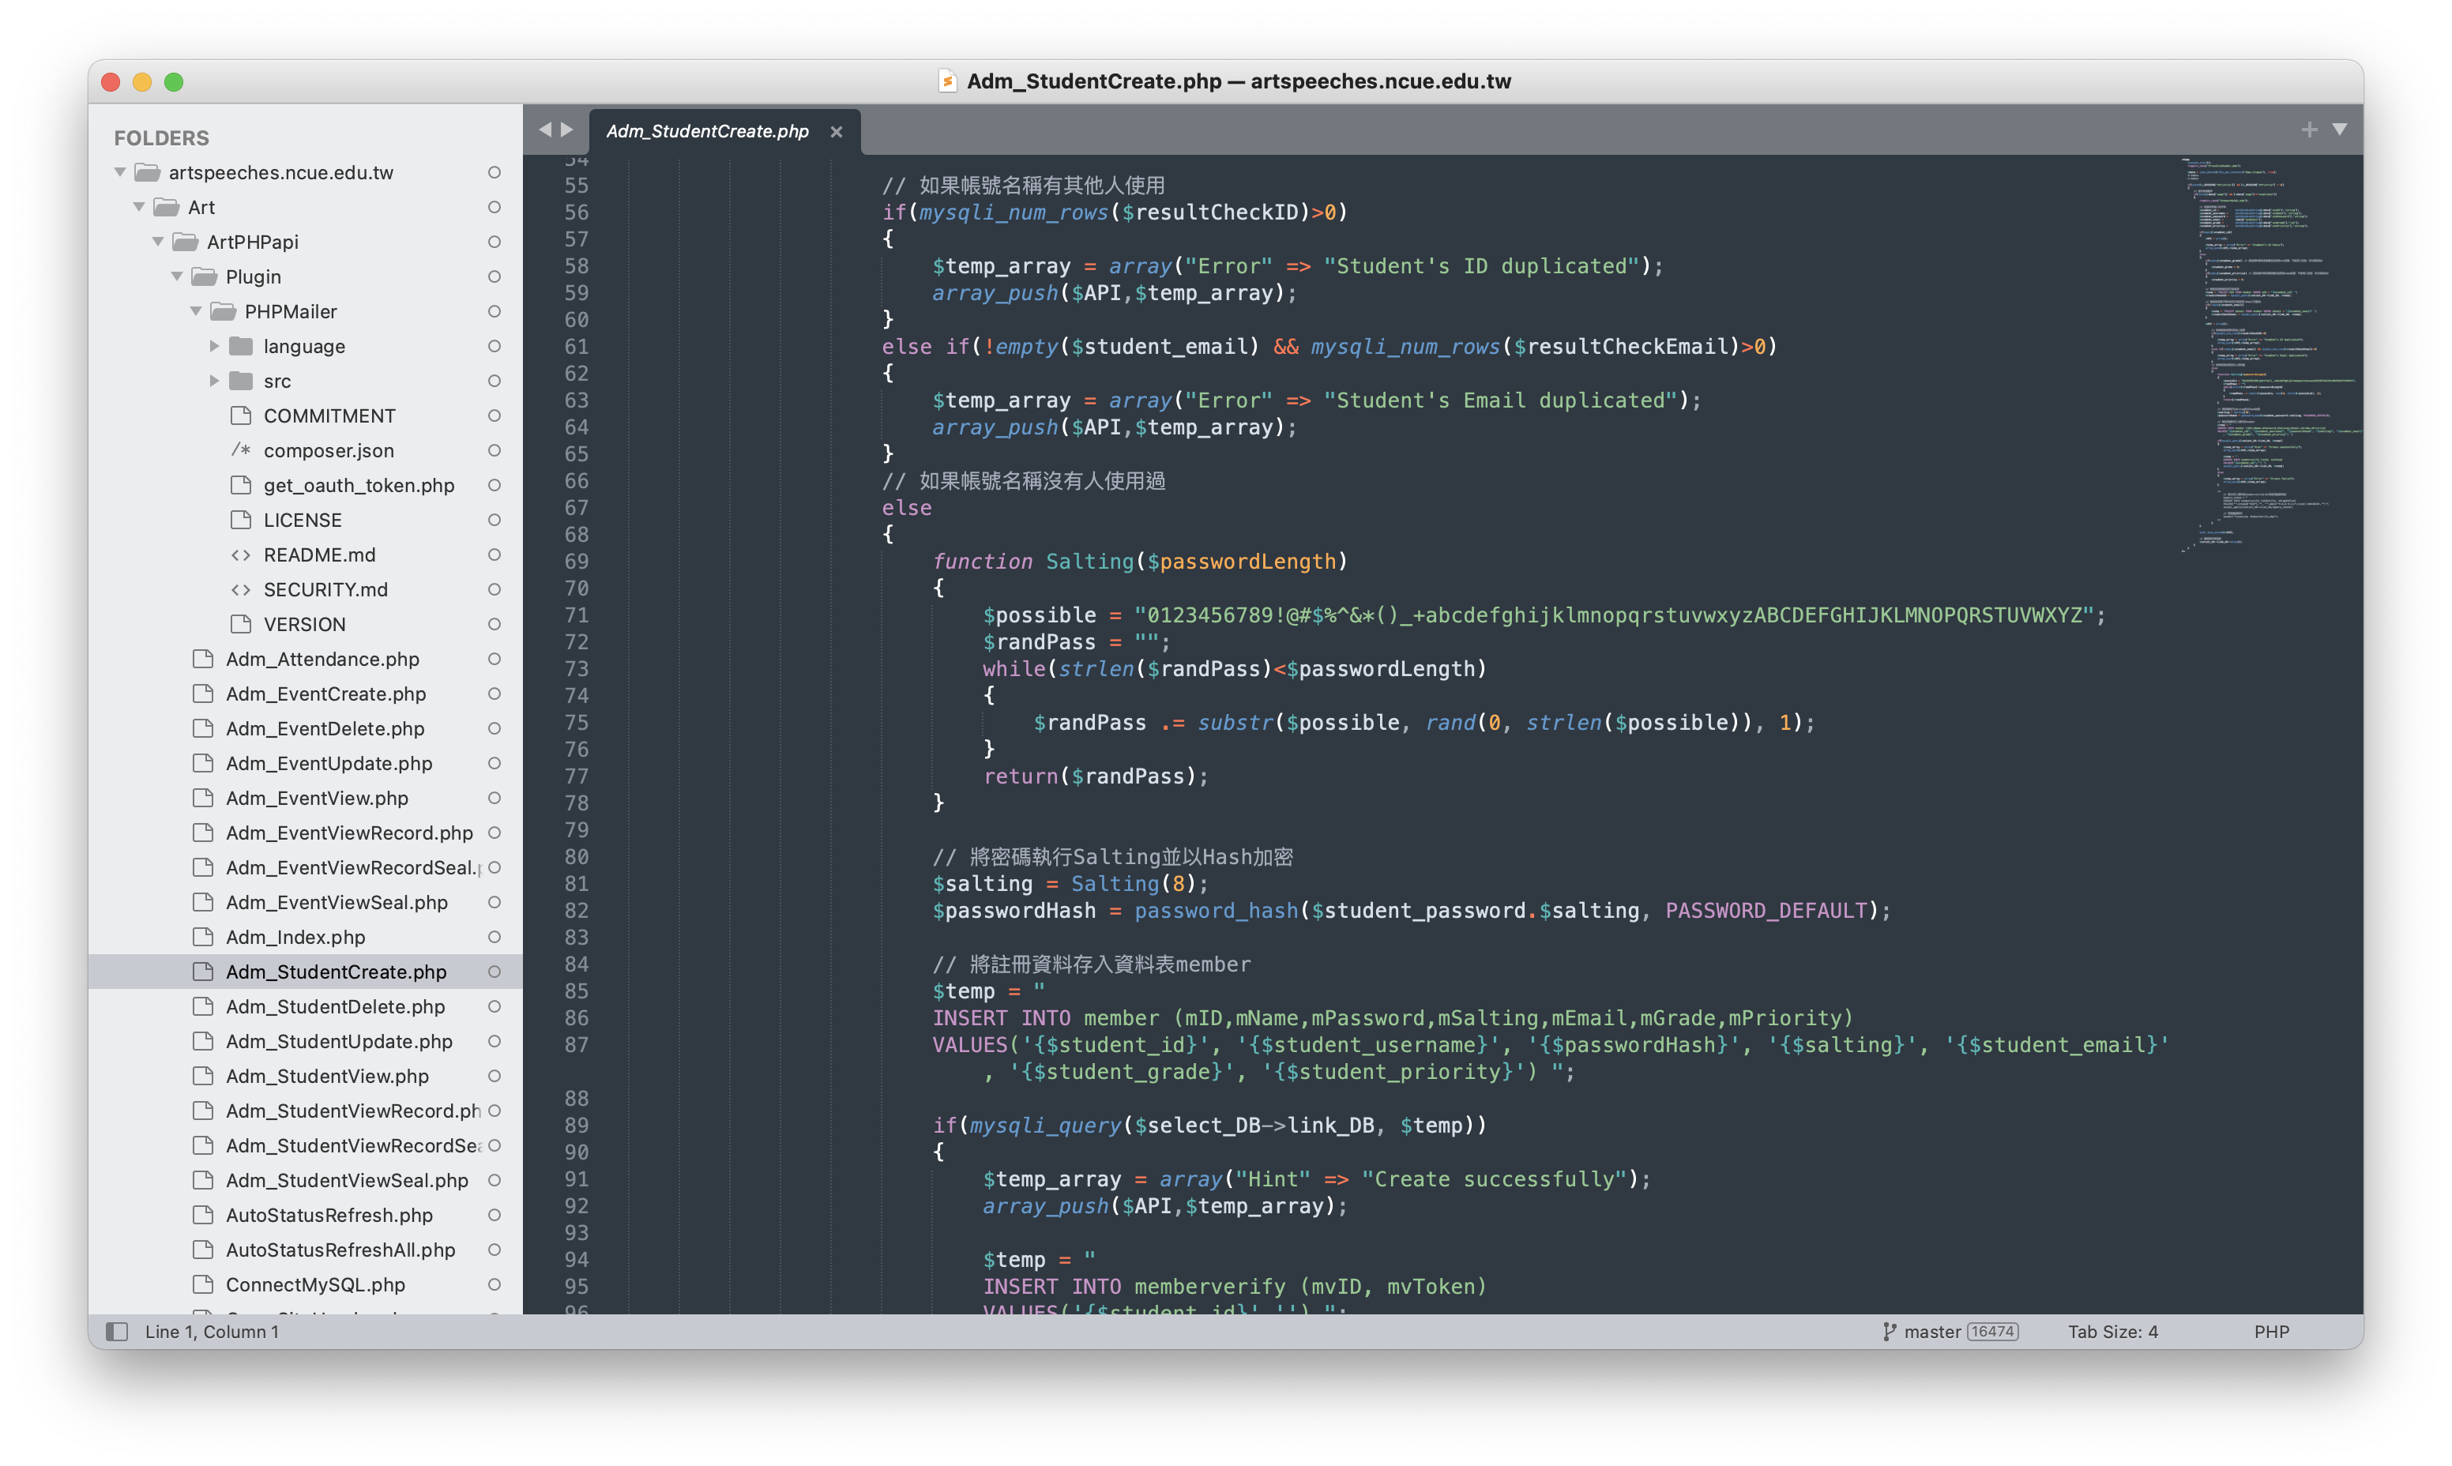The image size is (2452, 1466).
Task: Open Adm_StudentViewSeal.php file
Action: (x=347, y=1179)
